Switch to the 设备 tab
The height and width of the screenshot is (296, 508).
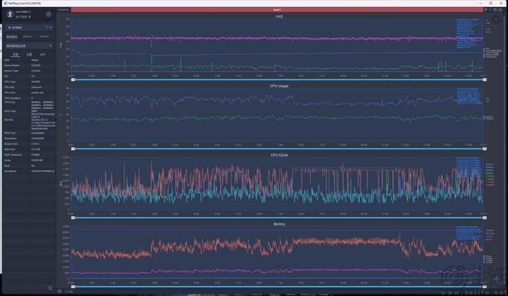[15, 54]
